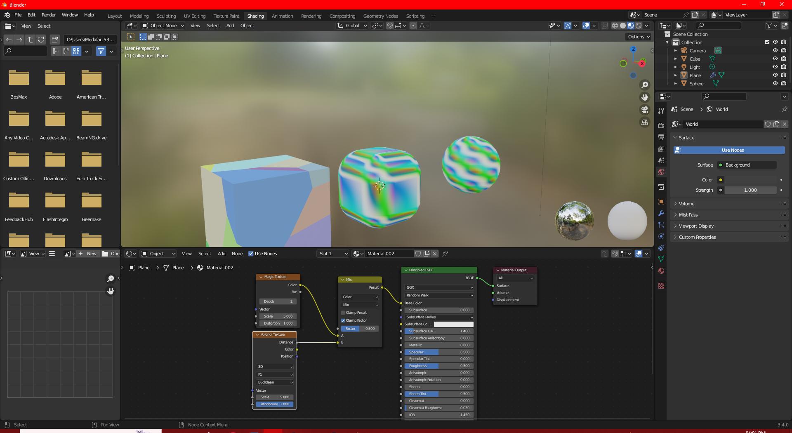Click New image button in image editor

click(x=88, y=254)
